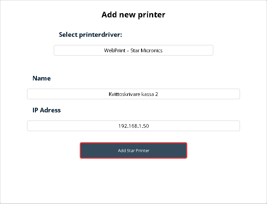This screenshot has width=267, height=204.
Task: Open the printer driver dropdown
Action: (x=133, y=50)
